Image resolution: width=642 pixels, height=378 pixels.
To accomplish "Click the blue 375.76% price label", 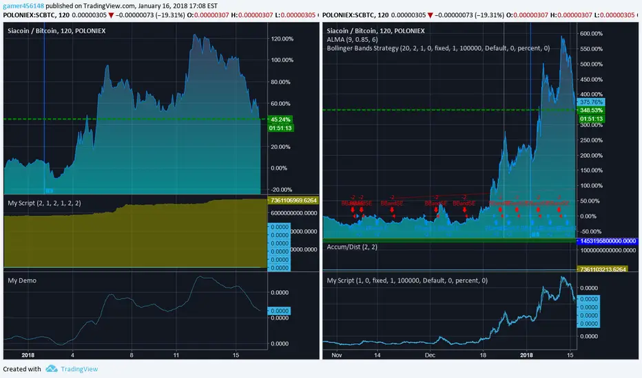I will [591, 102].
